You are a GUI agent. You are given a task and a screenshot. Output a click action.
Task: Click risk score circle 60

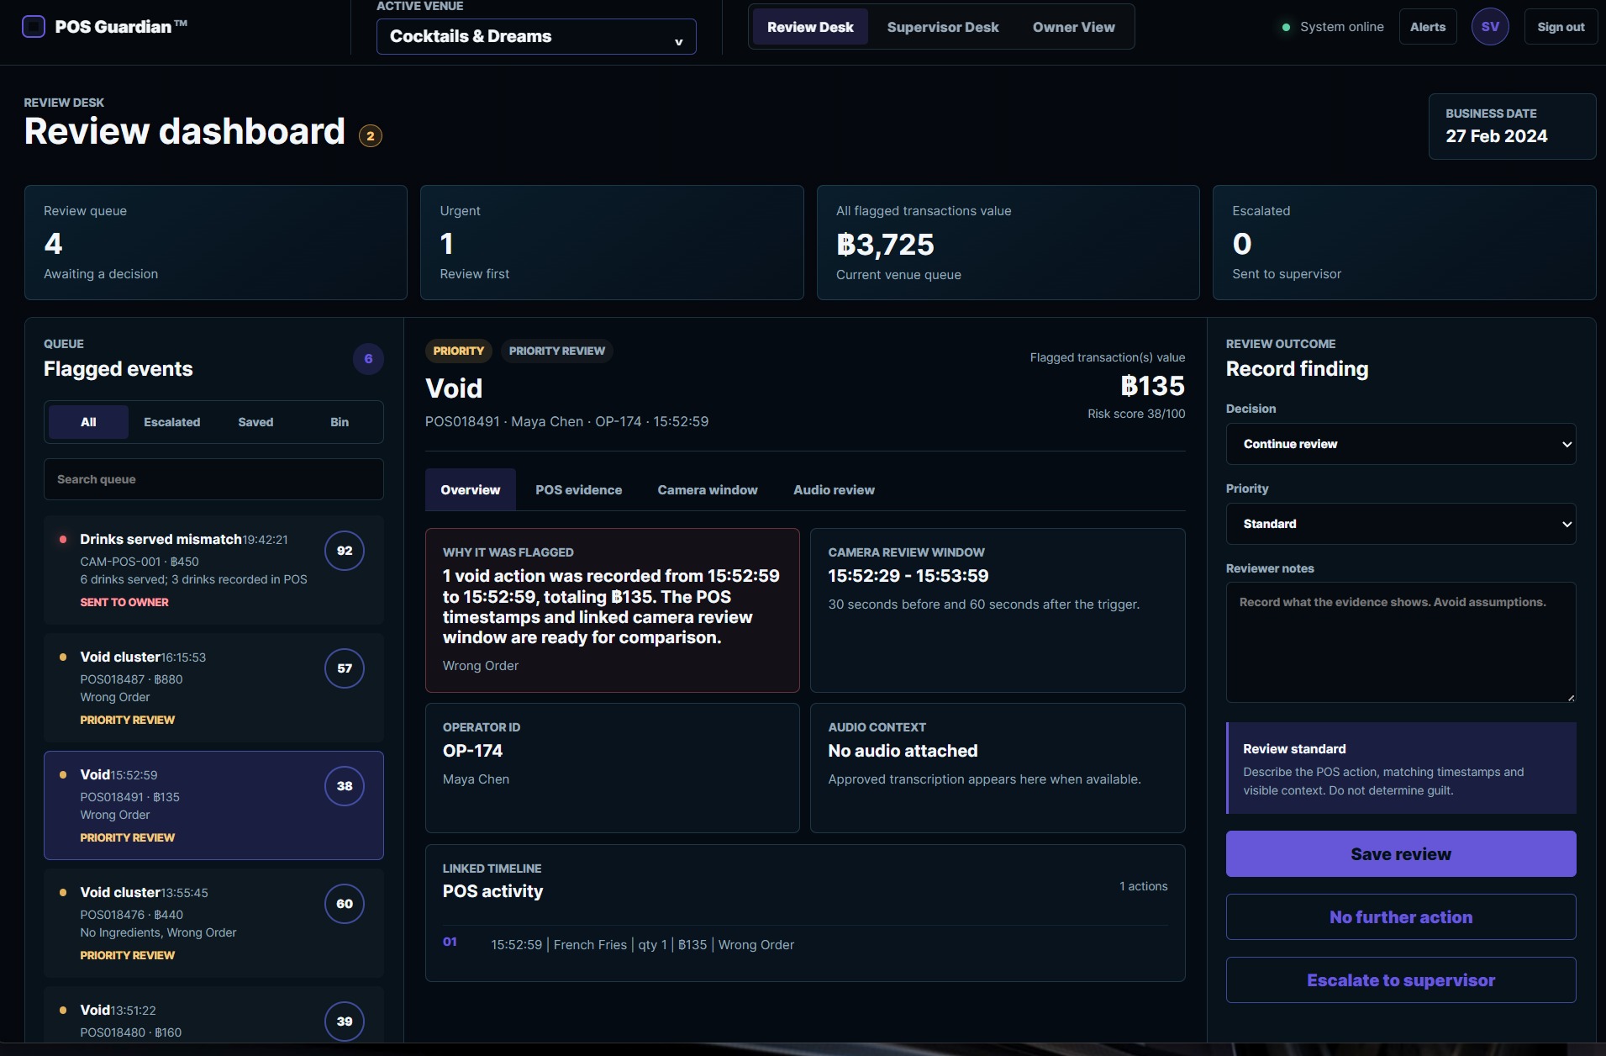[x=345, y=904]
